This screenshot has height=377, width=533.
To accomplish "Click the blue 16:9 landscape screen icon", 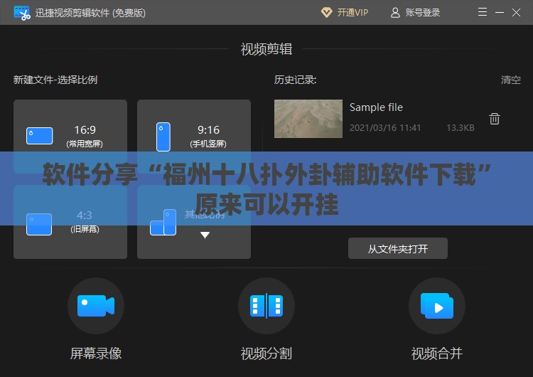I will pos(39,136).
